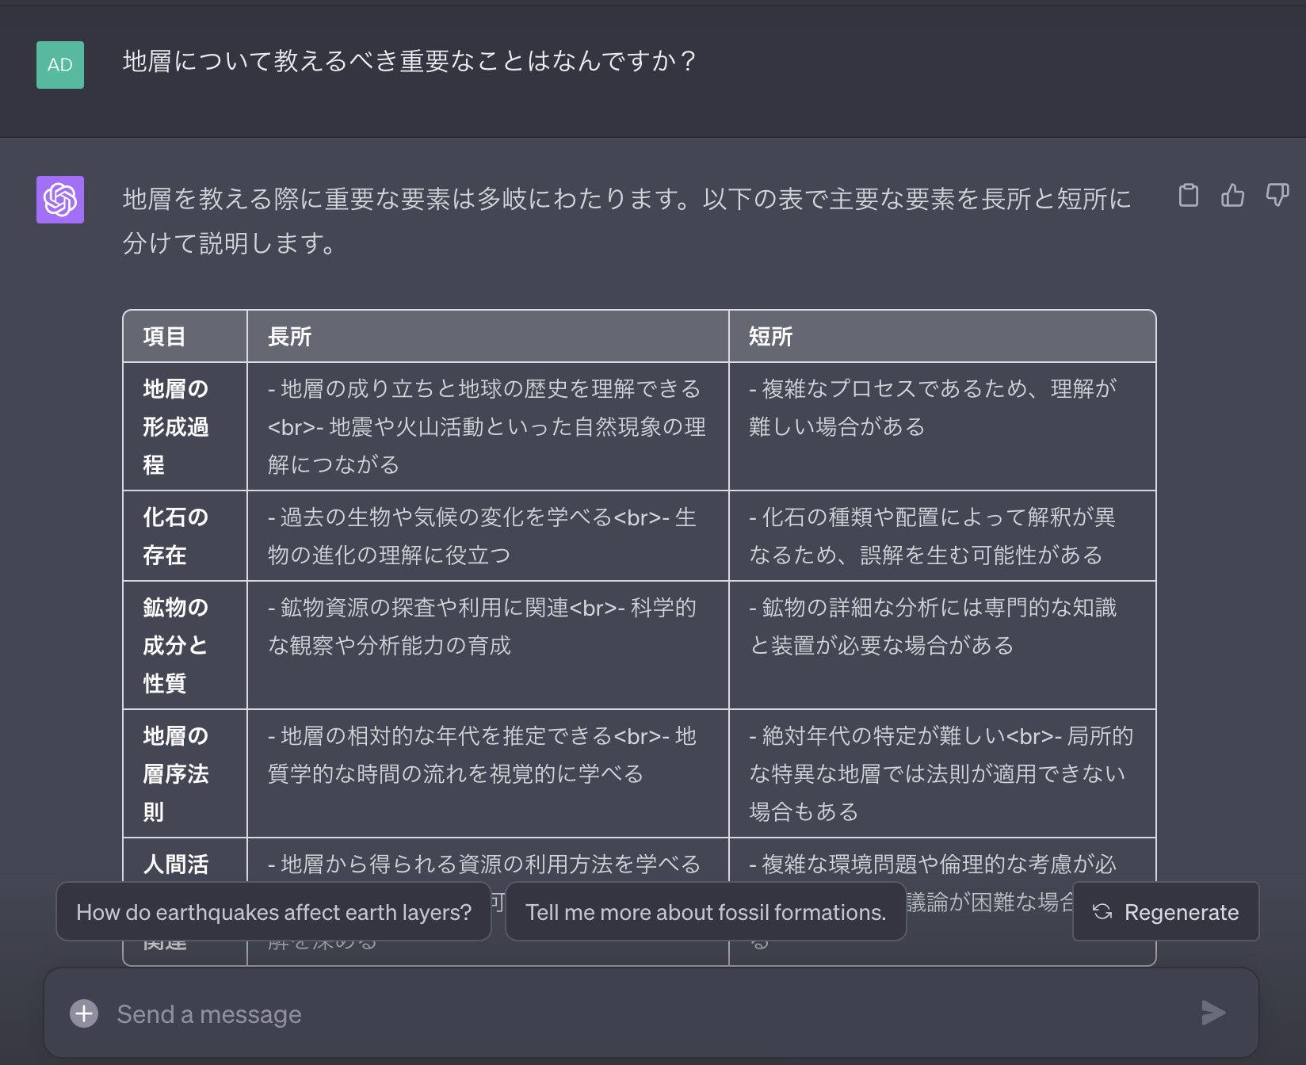Image resolution: width=1306 pixels, height=1065 pixels.
Task: Click the Regenerate button
Action: point(1166,912)
